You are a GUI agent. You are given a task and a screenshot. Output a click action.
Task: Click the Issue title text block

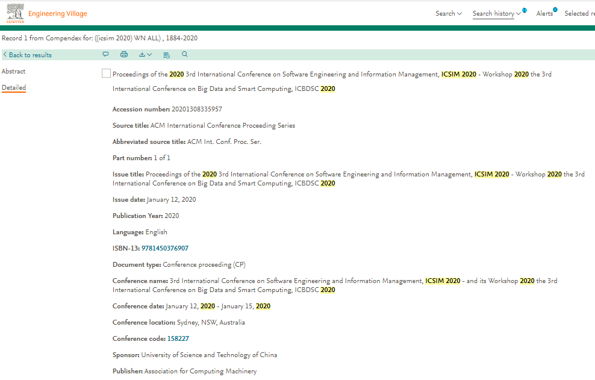click(348, 179)
